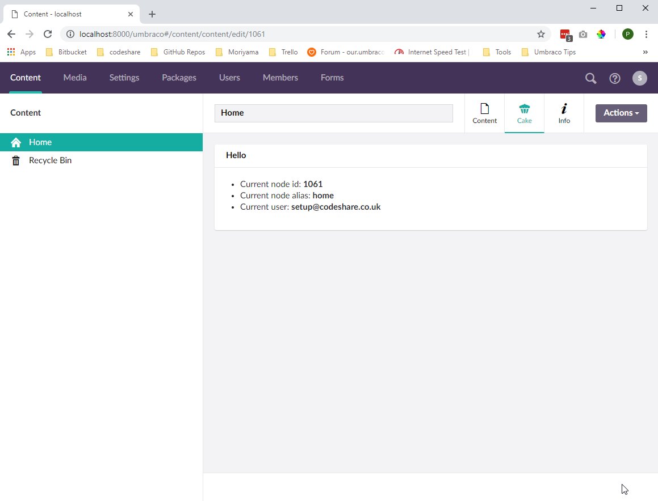Open the Users section link

click(x=229, y=78)
